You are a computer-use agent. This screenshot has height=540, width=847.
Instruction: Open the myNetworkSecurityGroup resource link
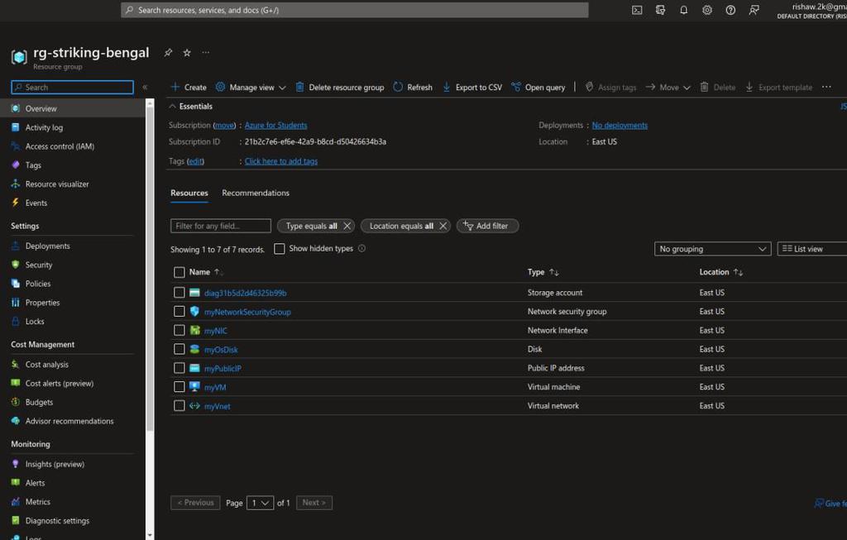point(247,312)
